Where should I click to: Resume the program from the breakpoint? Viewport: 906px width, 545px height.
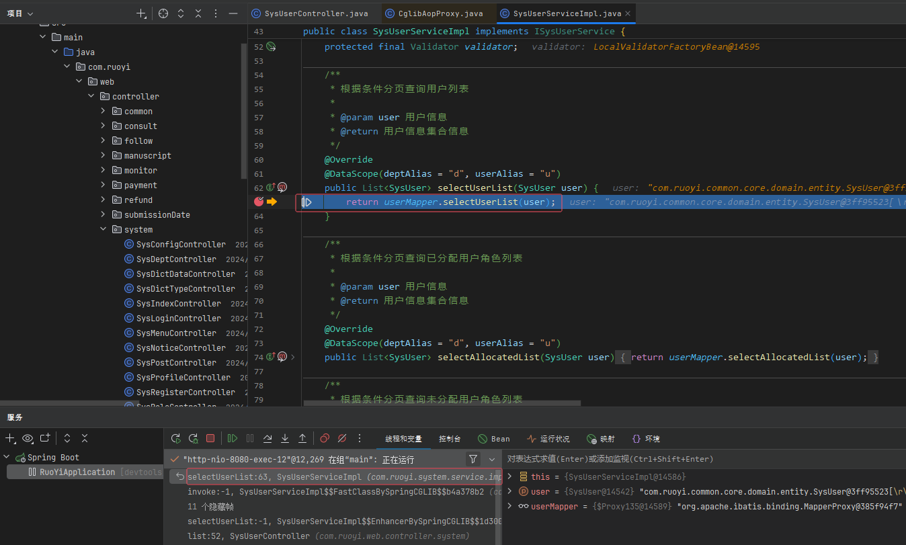233,438
